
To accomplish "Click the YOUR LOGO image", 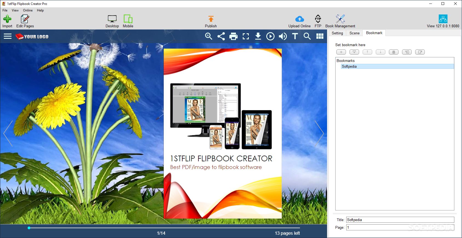I will [32, 37].
